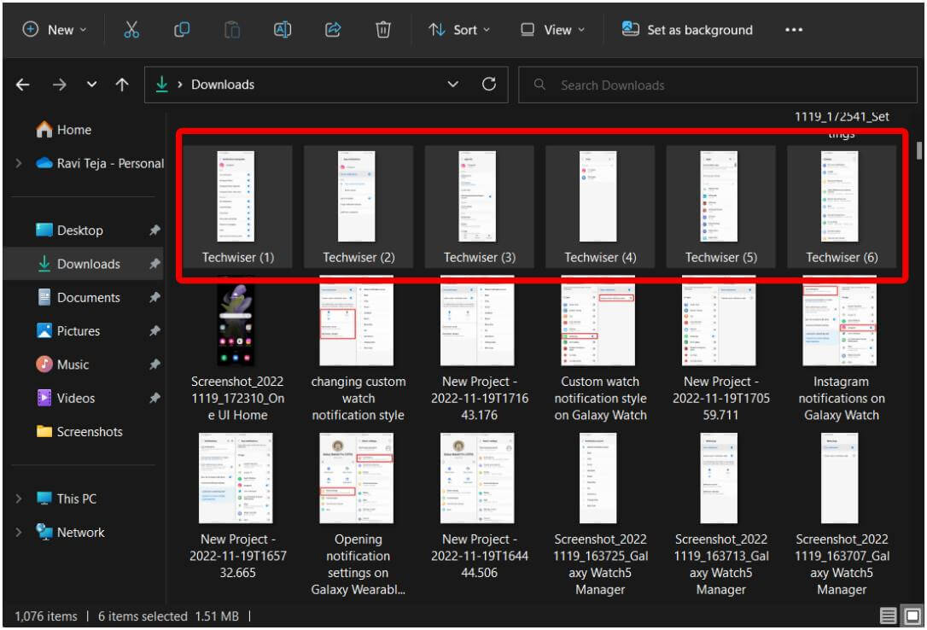Select Techwiser (3) file
This screenshot has width=927, height=630.
tap(480, 207)
